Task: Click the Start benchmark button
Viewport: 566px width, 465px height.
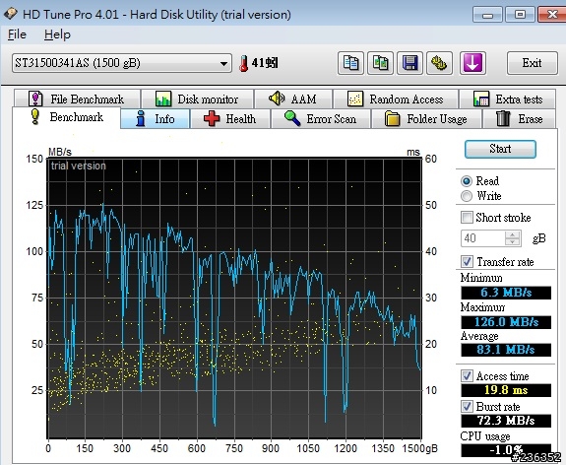Action: tap(500, 149)
